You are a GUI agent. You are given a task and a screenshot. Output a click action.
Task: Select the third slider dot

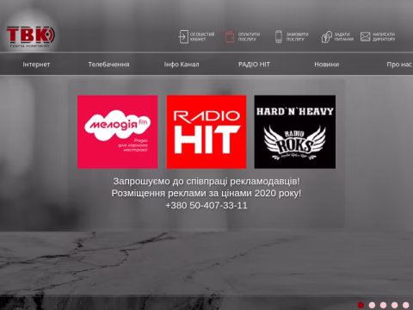tap(383, 305)
